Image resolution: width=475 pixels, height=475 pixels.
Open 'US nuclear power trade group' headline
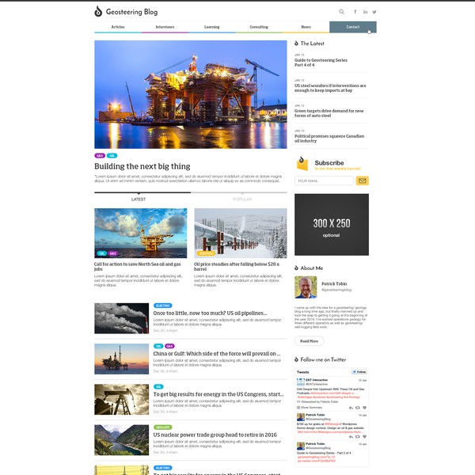[215, 435]
